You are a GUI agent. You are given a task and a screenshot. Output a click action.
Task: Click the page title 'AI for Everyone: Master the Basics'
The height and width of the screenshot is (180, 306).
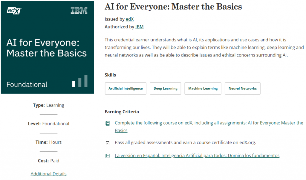(x=173, y=7)
